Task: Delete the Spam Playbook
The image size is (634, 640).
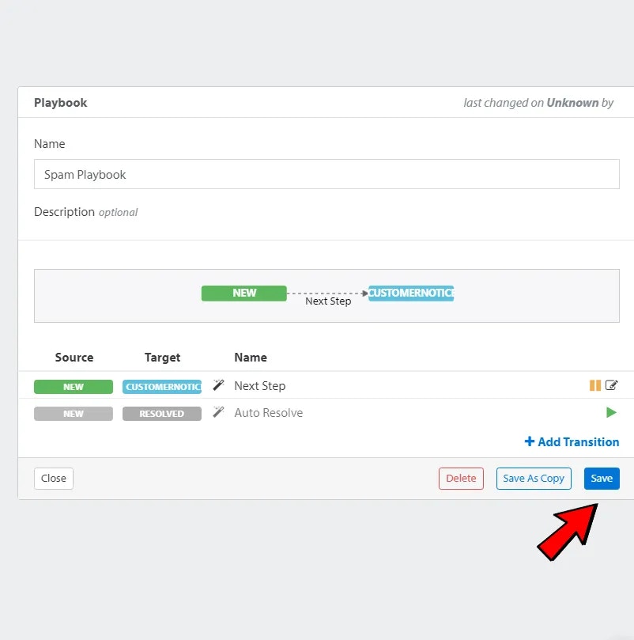Action: (x=461, y=479)
